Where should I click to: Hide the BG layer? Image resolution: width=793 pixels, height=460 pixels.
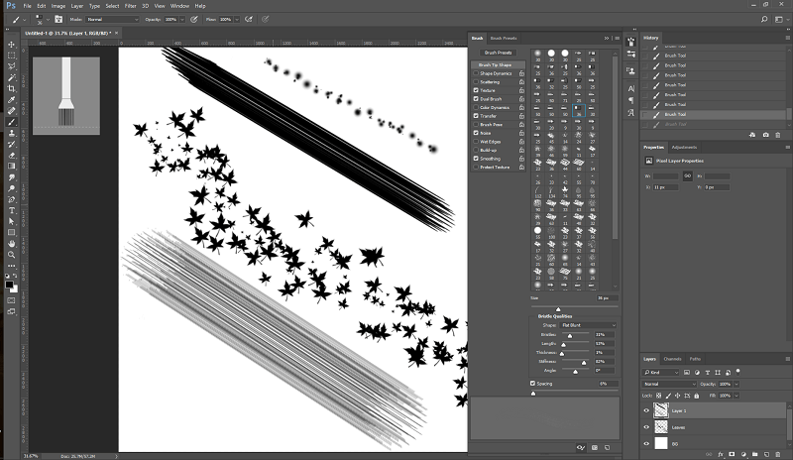point(646,444)
